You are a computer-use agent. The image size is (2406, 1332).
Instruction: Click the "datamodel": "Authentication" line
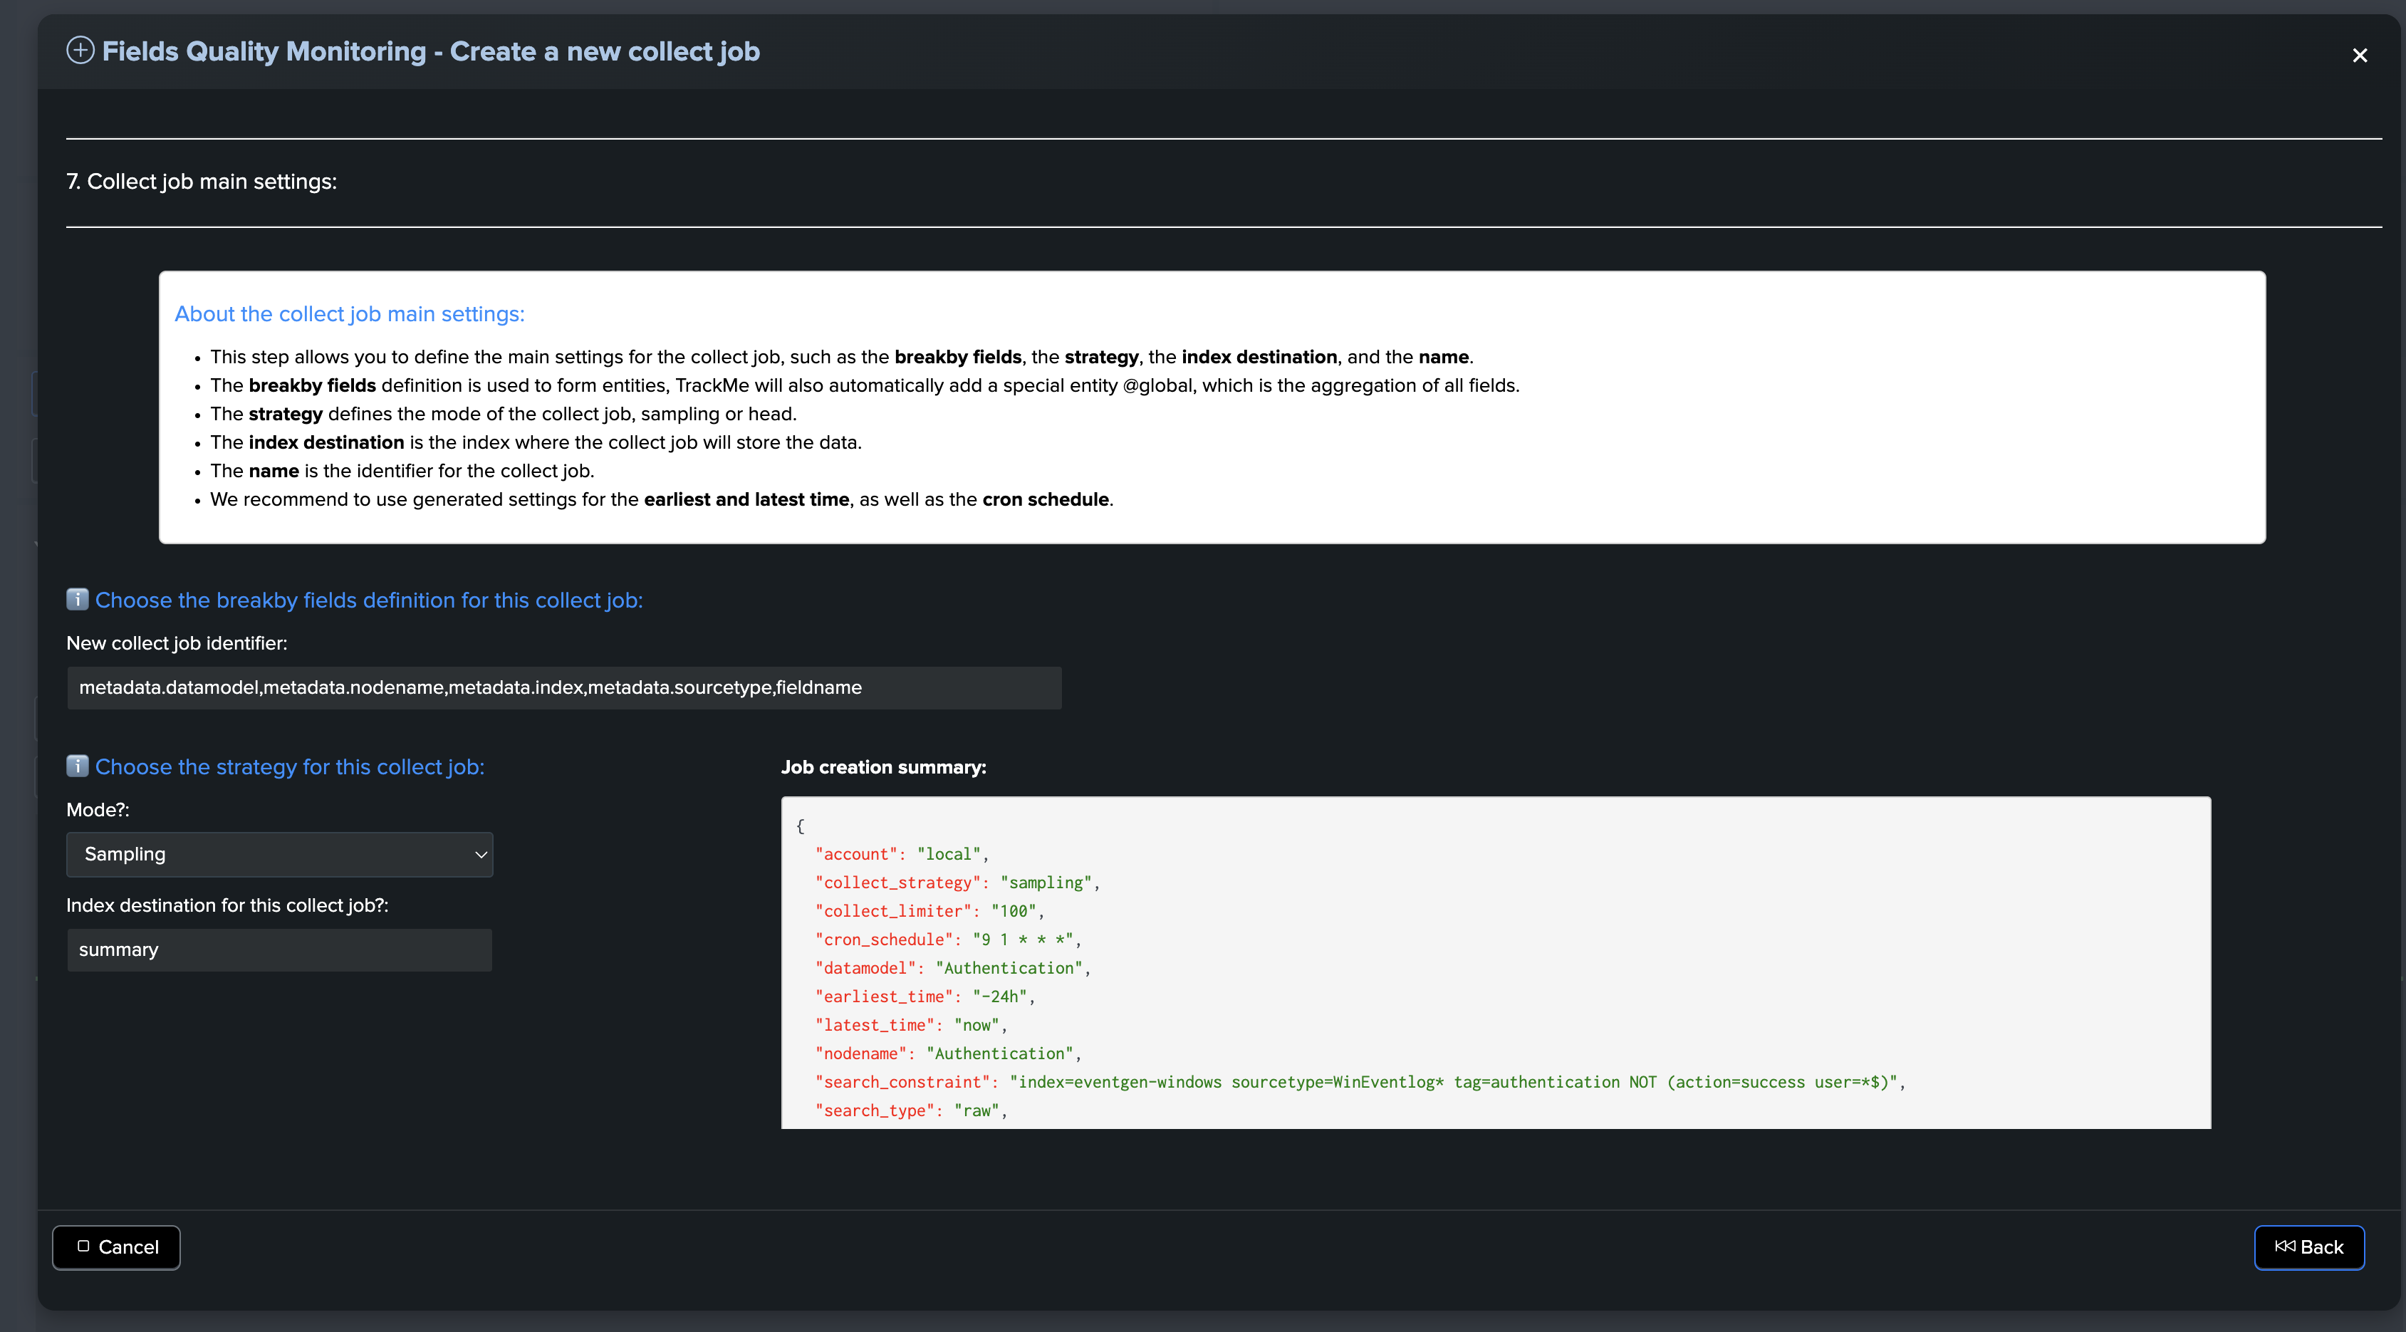pos(953,968)
